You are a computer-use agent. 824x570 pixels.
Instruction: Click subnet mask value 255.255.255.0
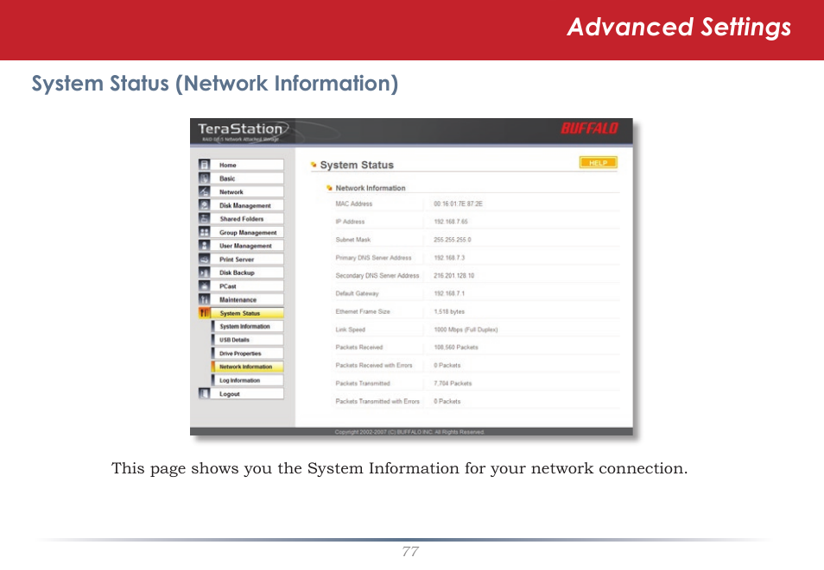[453, 240]
